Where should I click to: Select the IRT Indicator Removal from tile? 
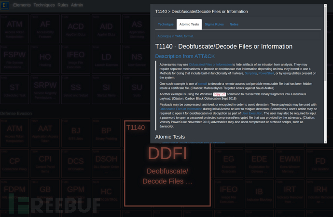[290, 194]
